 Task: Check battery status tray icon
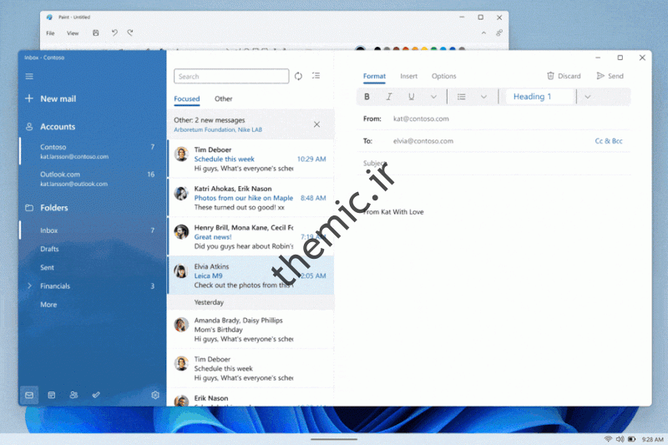pos(632,439)
